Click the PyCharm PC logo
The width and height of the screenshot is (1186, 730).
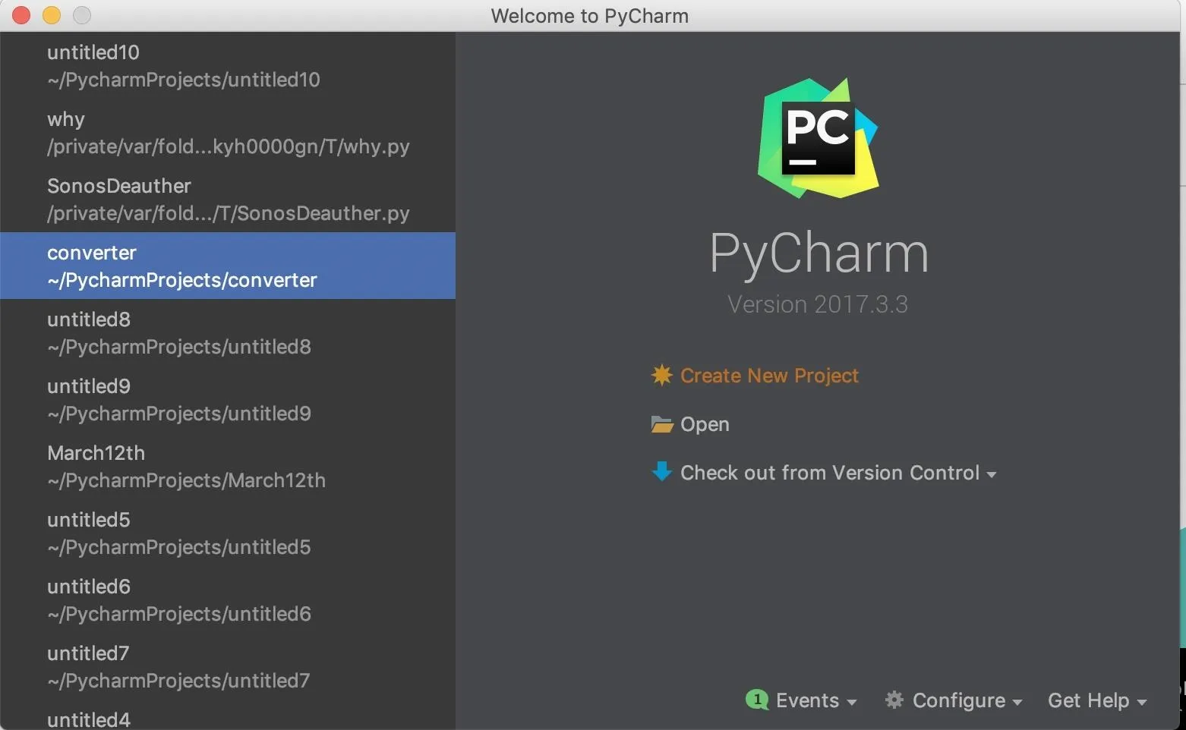(x=818, y=138)
